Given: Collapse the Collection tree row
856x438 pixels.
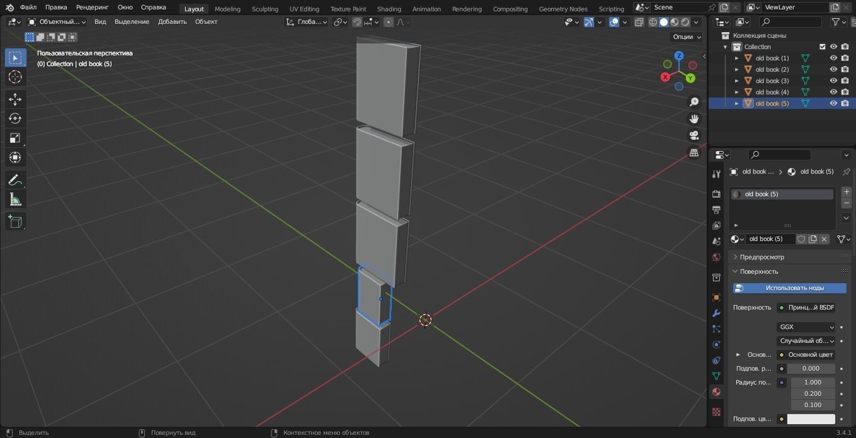Looking at the screenshot, I should click(x=725, y=47).
